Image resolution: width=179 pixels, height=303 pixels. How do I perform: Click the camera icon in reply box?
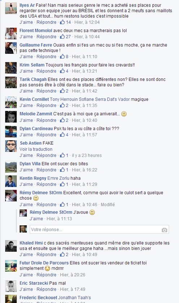point(164,230)
